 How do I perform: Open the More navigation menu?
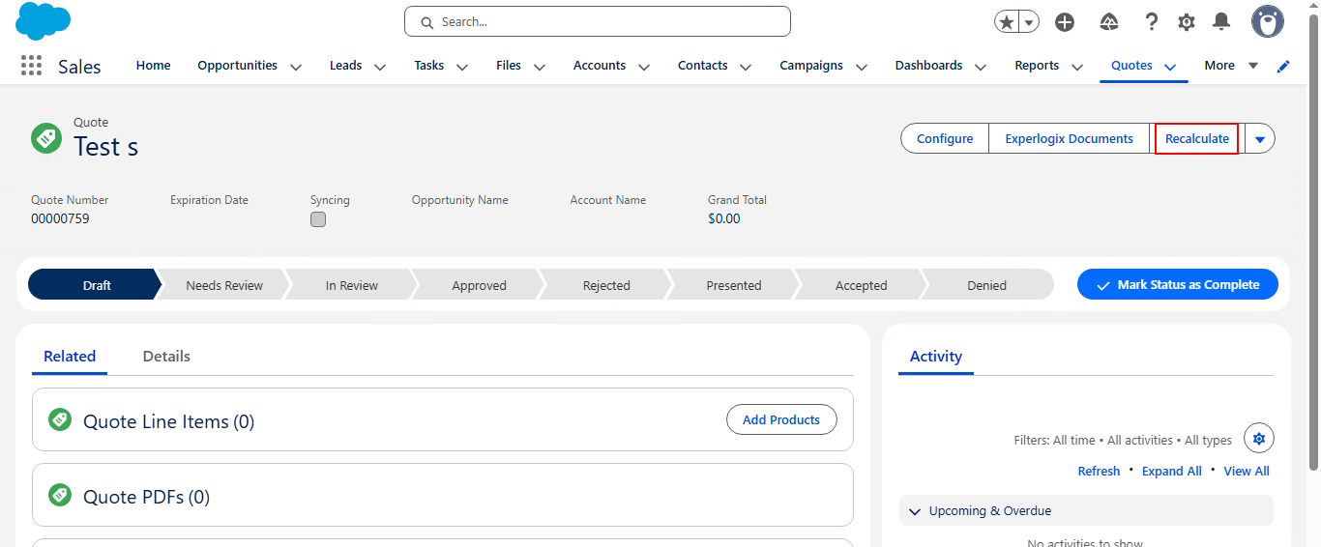1231,66
